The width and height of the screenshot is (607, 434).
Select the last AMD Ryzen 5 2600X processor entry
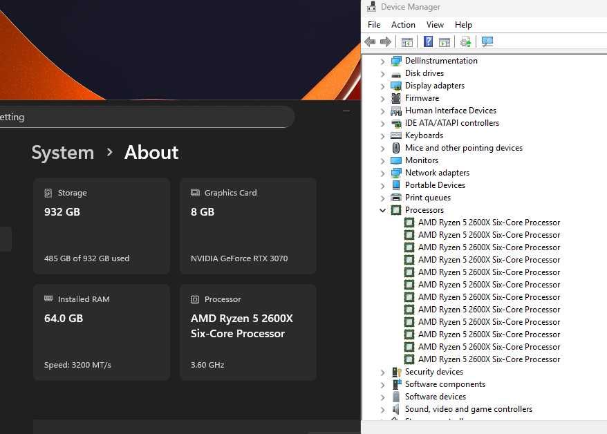pos(489,359)
